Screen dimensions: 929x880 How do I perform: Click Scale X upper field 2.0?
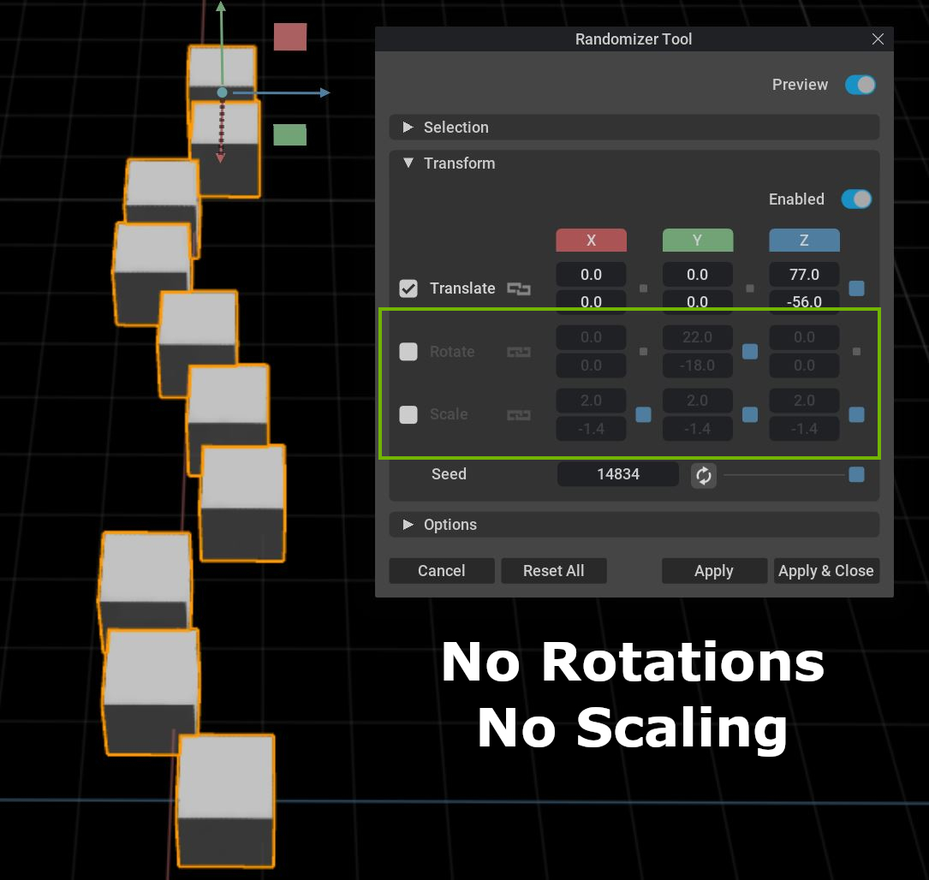[591, 401]
